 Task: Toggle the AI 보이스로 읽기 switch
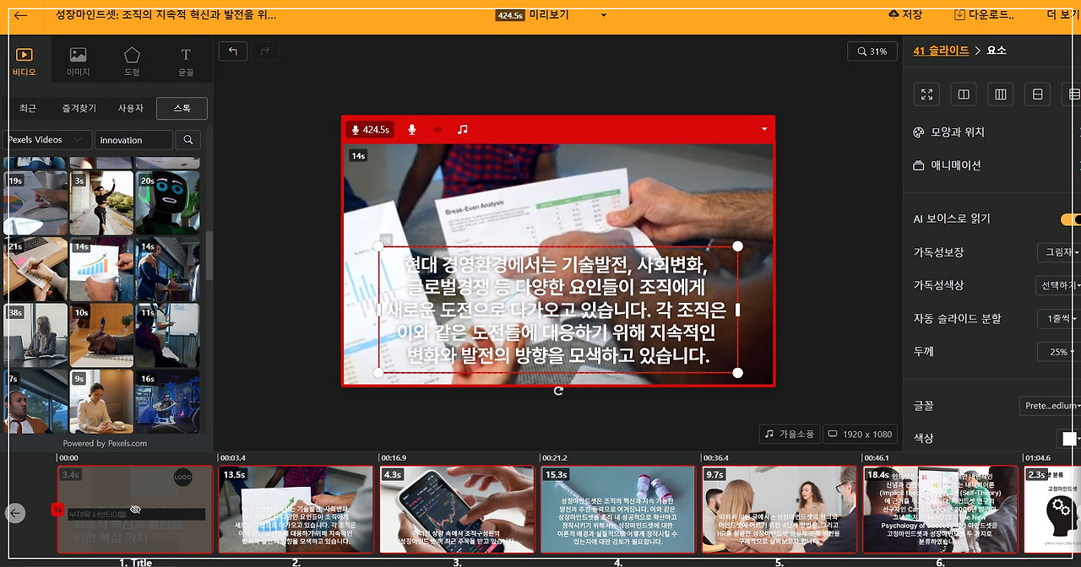[1071, 219]
